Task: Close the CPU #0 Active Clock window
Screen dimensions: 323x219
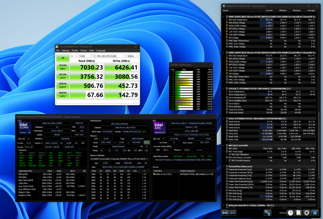Action: [x=211, y=65]
